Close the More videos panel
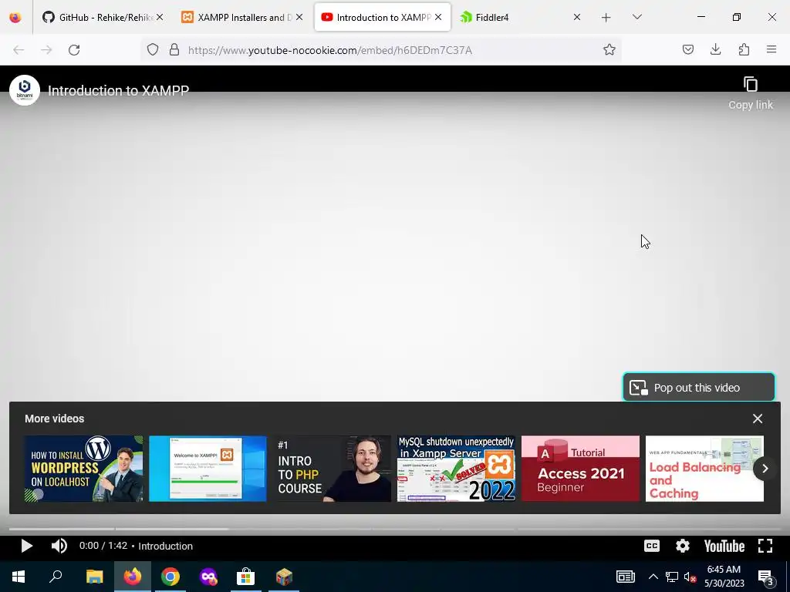This screenshot has height=592, width=790. pyautogui.click(x=758, y=419)
